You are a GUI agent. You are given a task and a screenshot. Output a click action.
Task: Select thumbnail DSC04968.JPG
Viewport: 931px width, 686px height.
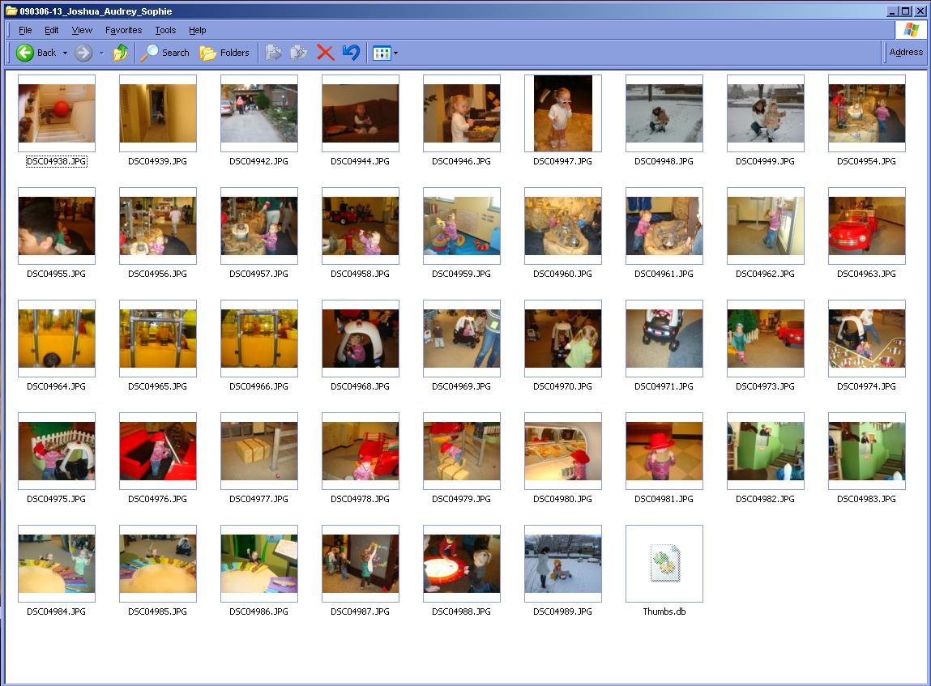(361, 339)
